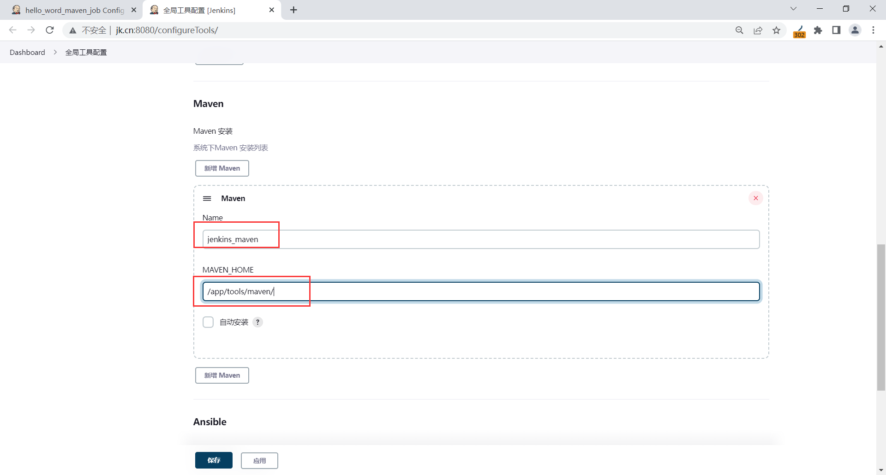Image resolution: width=886 pixels, height=475 pixels.
Task: Apply changes with the 应用 button
Action: click(259, 461)
